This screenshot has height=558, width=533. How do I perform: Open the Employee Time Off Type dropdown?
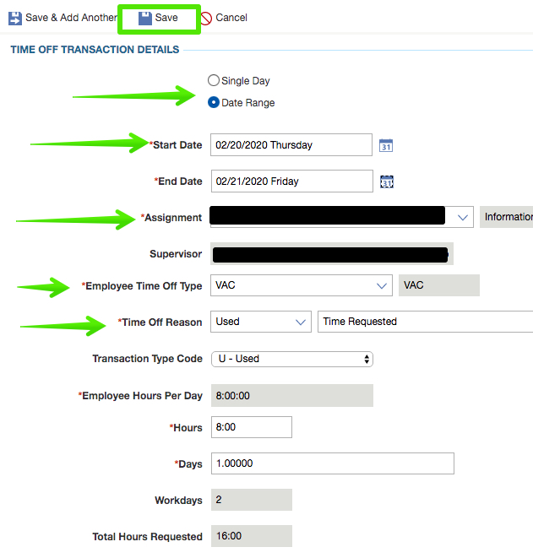pos(382,286)
